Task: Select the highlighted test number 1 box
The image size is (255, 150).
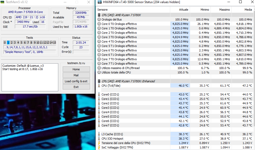Action: click(x=8, y=43)
